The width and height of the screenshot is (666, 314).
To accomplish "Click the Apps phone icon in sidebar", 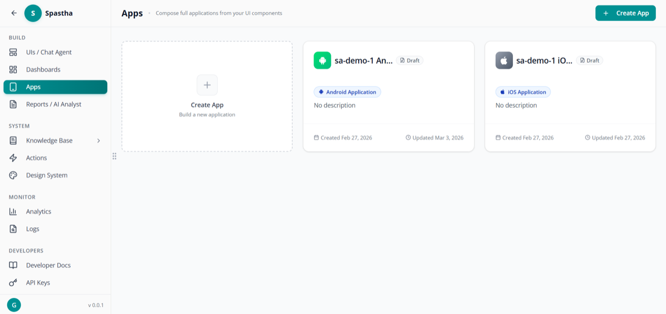I will [13, 87].
